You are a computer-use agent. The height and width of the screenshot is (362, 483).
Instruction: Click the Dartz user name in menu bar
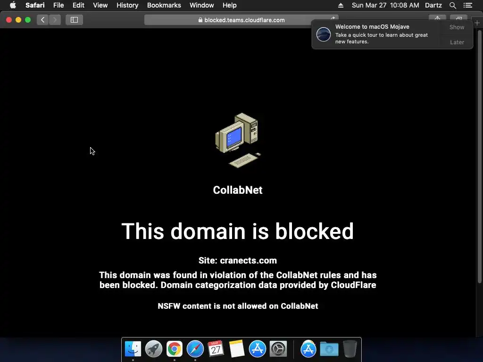point(433,5)
